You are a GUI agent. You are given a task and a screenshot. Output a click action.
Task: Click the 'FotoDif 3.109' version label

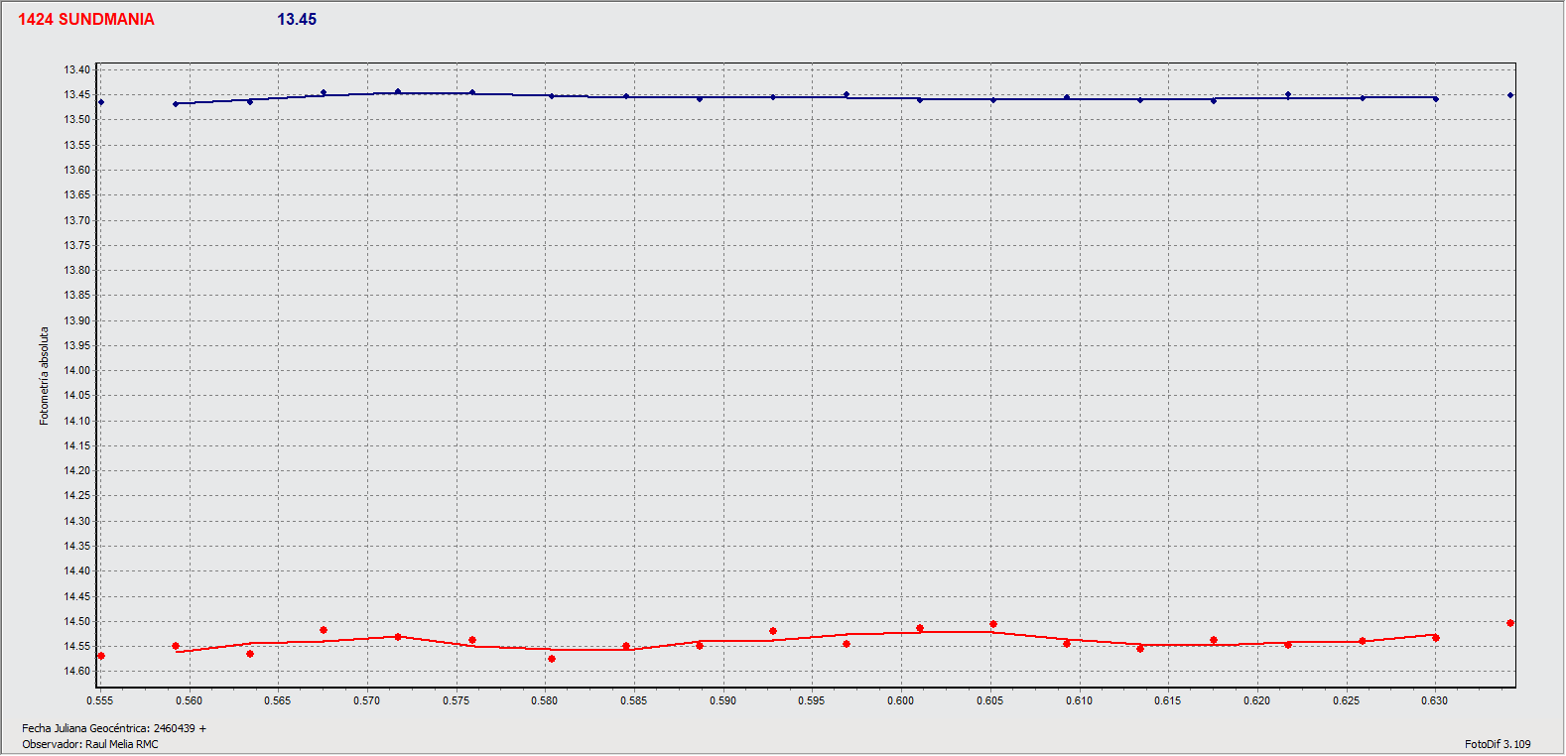coord(1498,744)
